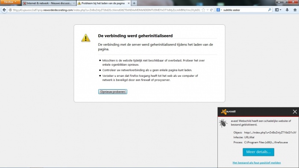299x168 pixels.
Task: Click the Misschien is de website bullet text
Action: pyautogui.click(x=153, y=62)
